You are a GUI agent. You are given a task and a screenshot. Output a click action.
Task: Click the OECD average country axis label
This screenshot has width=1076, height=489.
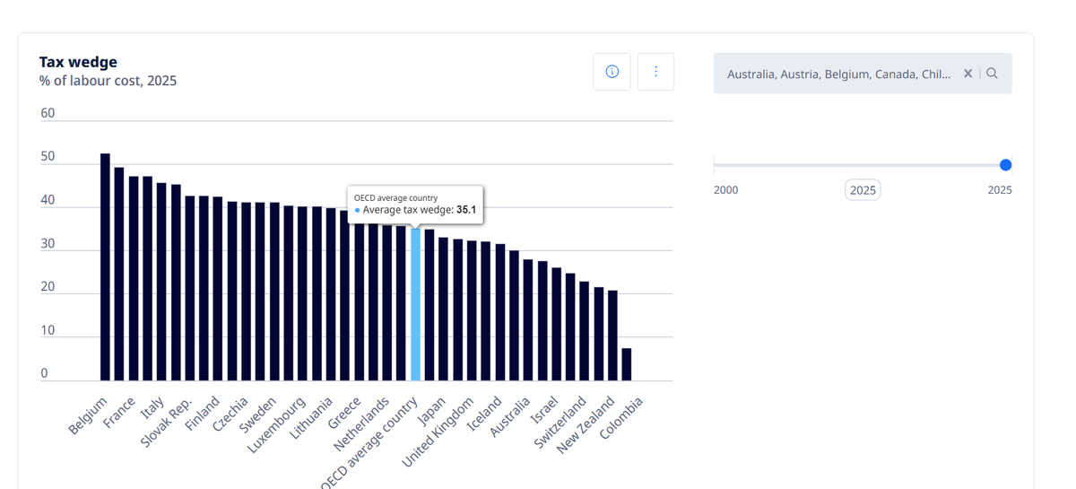click(x=371, y=441)
